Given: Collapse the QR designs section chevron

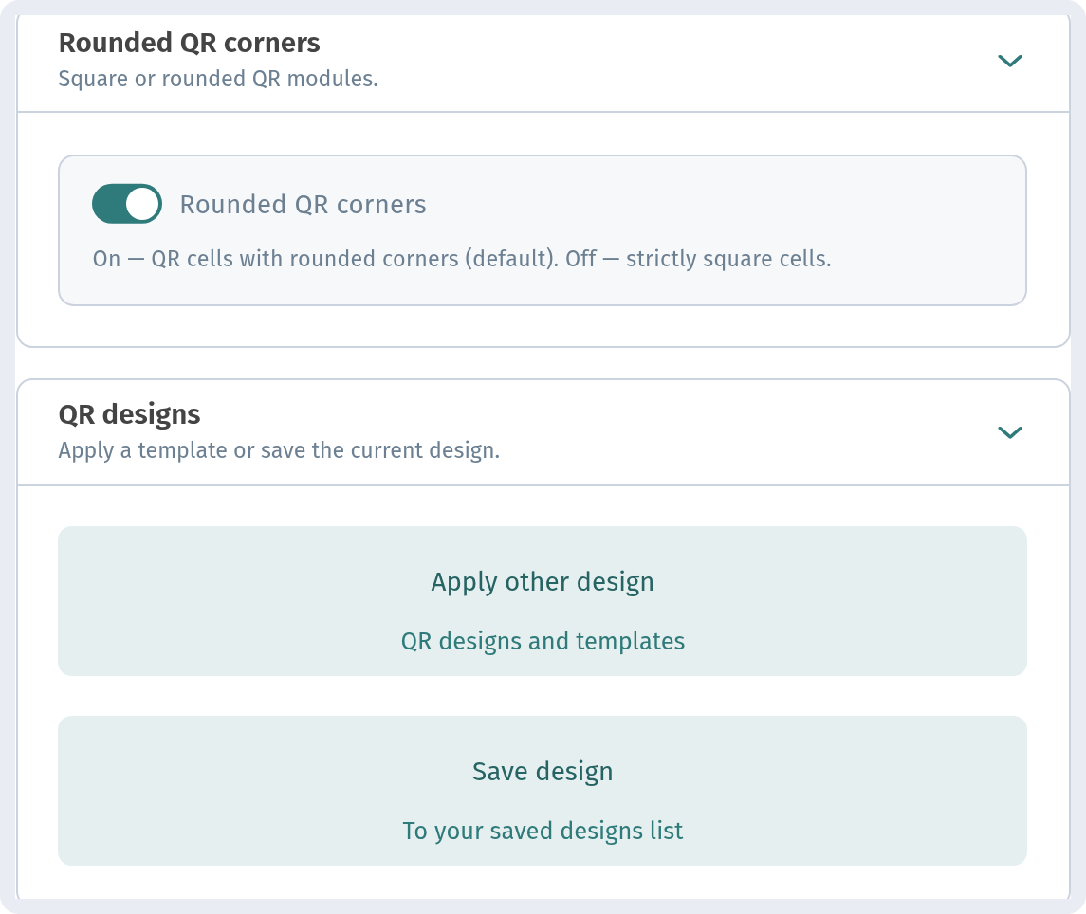Looking at the screenshot, I should pyautogui.click(x=1010, y=432).
